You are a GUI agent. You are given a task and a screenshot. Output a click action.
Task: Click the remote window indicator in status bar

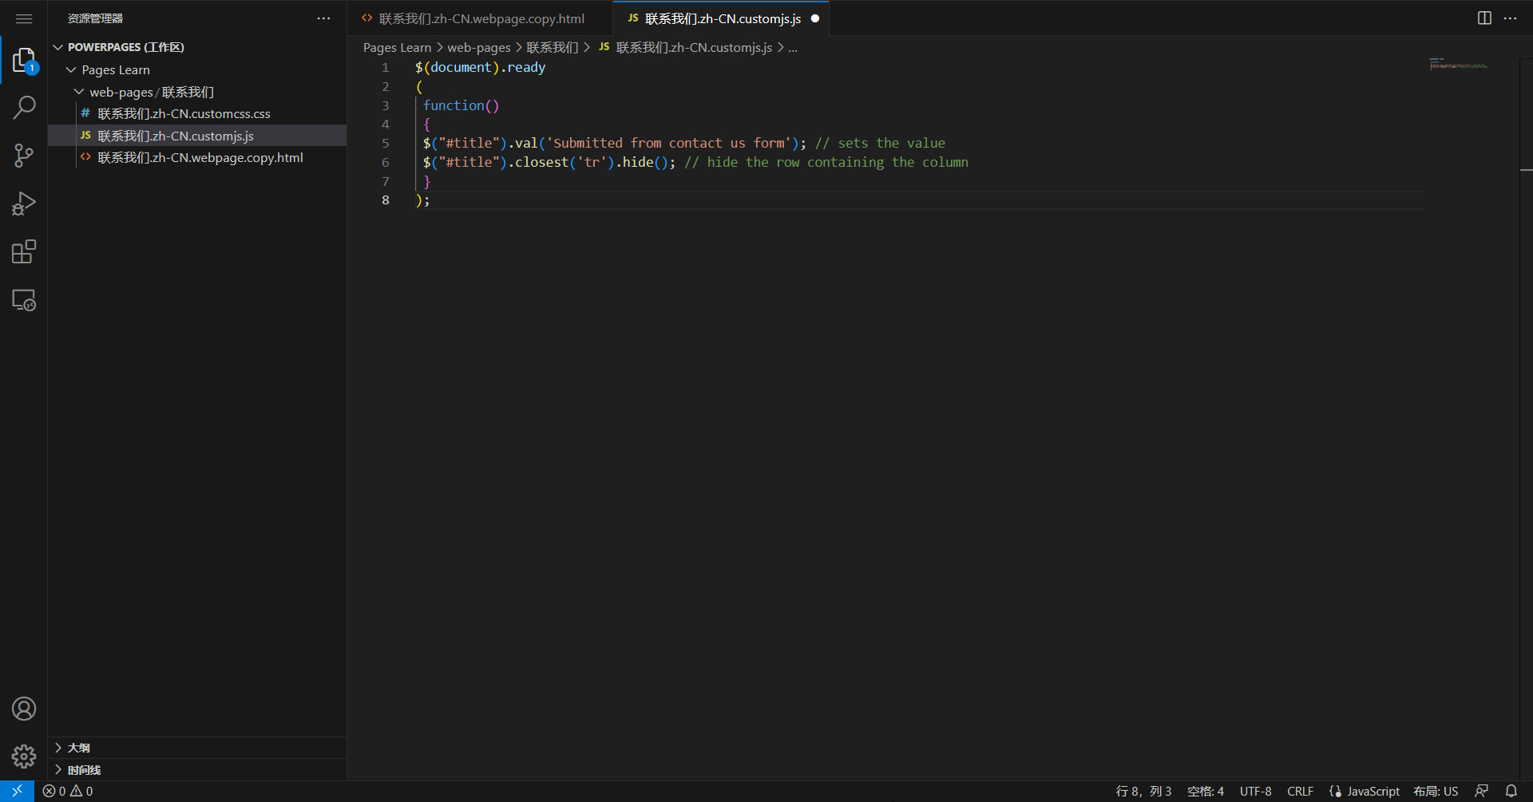tap(17, 791)
